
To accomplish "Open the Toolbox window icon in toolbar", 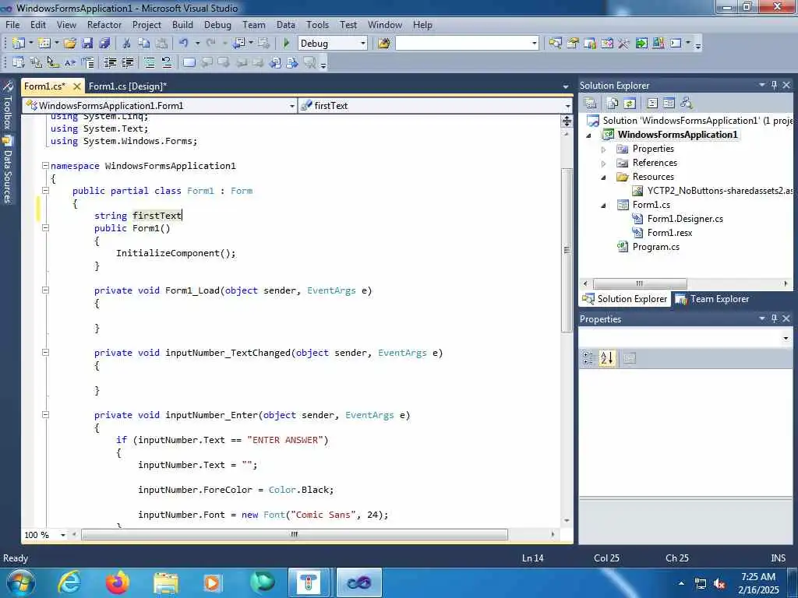I will pos(624,44).
